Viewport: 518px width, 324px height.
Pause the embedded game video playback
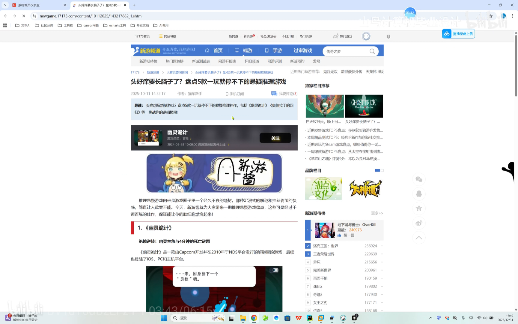272,270
